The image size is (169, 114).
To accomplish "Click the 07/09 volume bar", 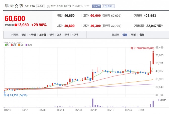I will coord(153,104).
